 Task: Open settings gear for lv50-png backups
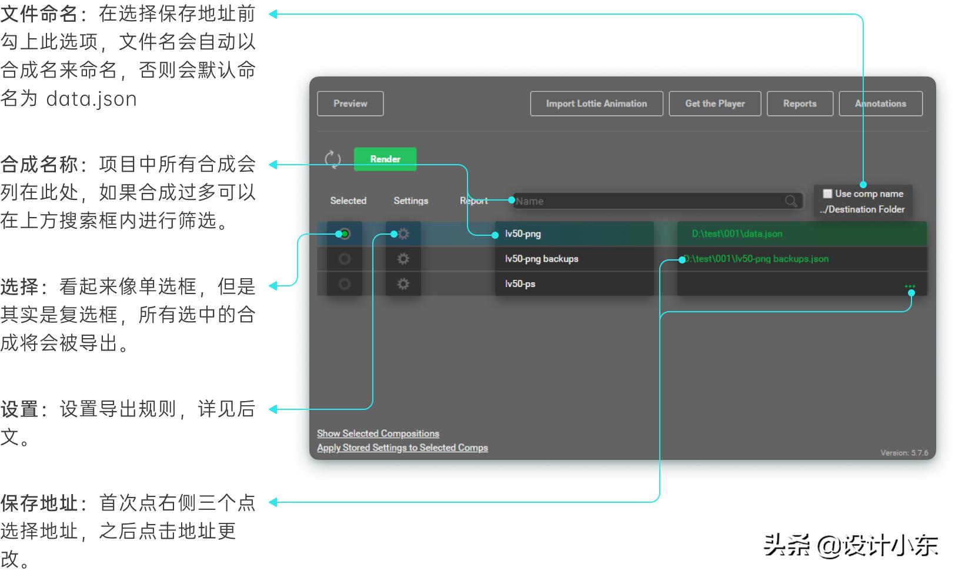click(x=403, y=259)
